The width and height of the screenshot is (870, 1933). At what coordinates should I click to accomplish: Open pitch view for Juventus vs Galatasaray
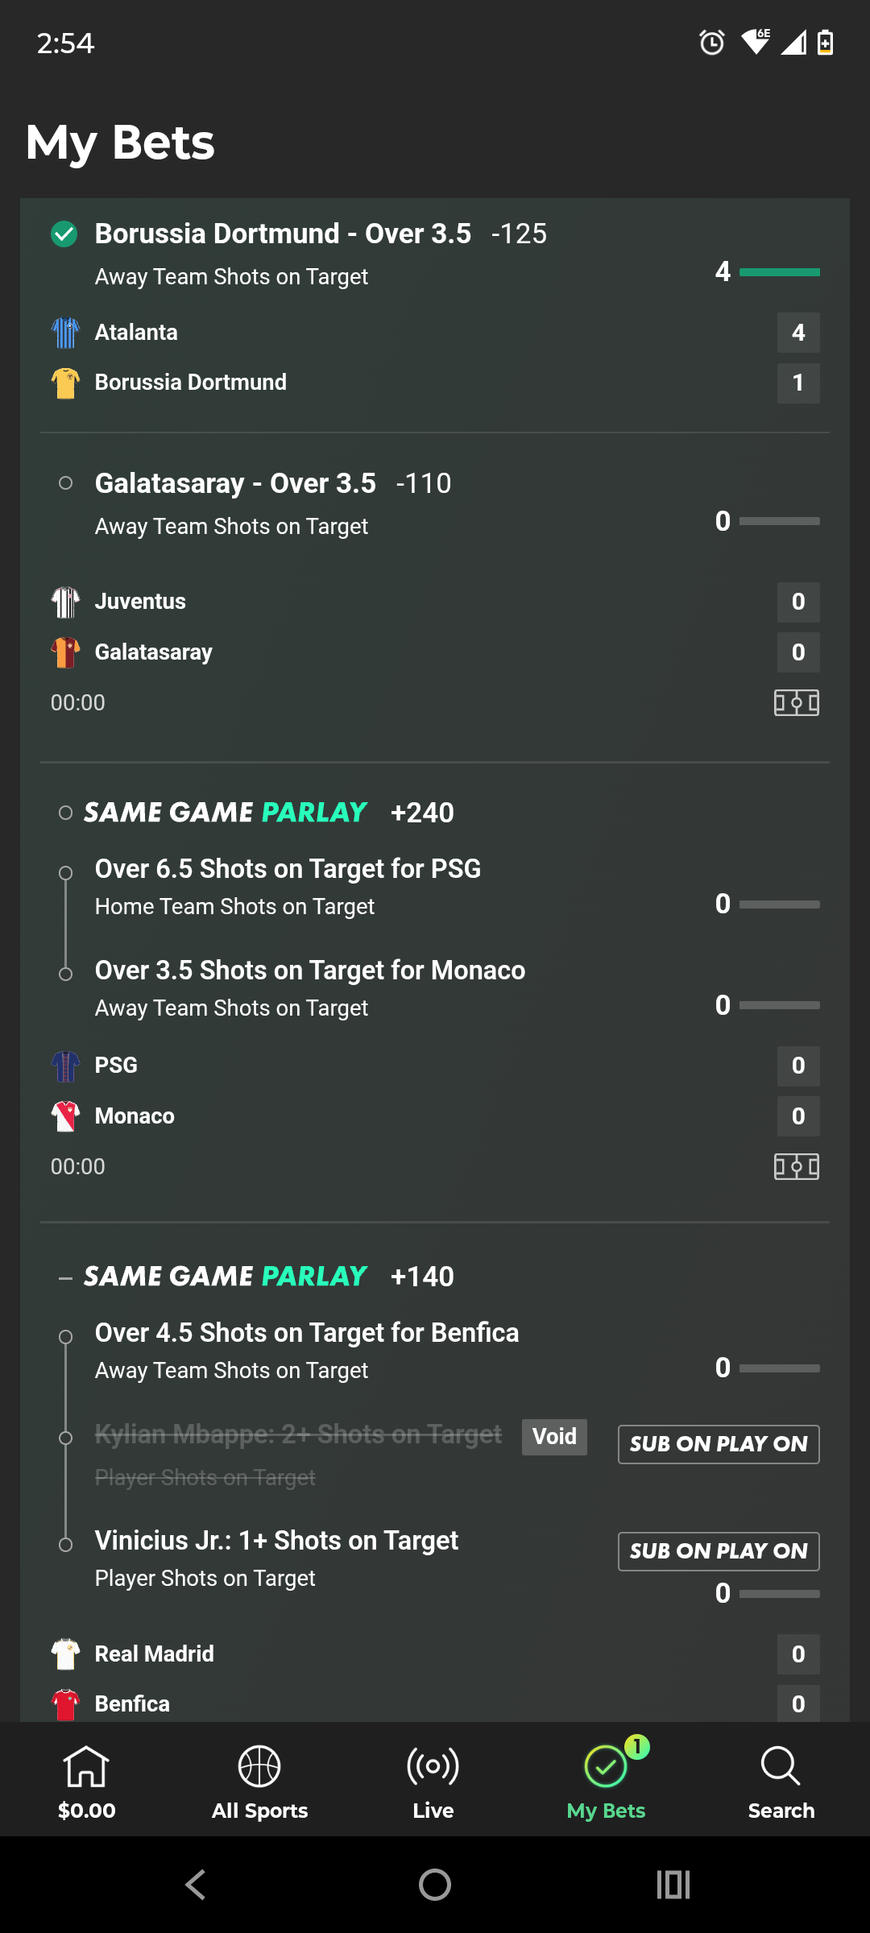point(797,703)
